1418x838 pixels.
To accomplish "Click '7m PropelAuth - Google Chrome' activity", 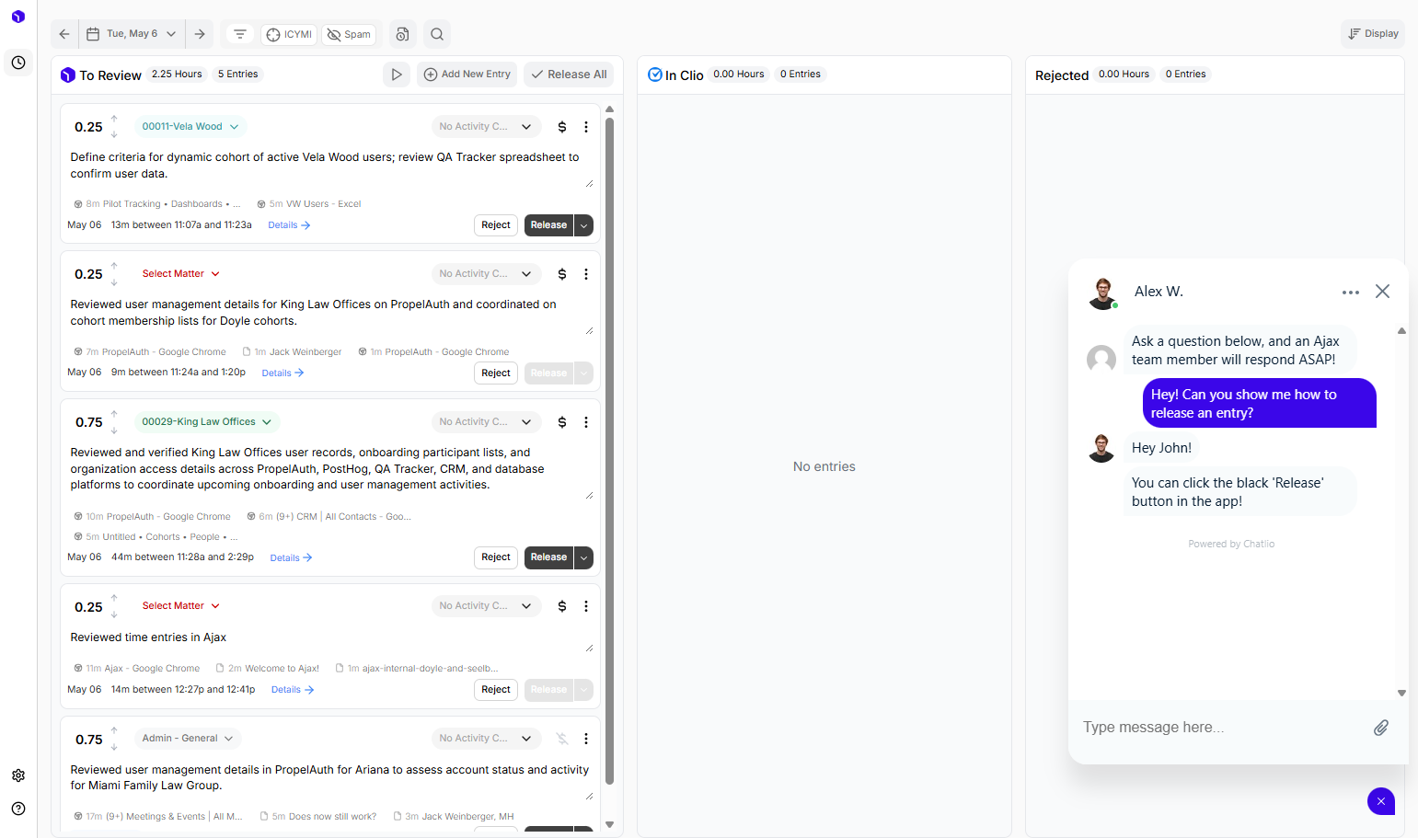I will click(150, 352).
